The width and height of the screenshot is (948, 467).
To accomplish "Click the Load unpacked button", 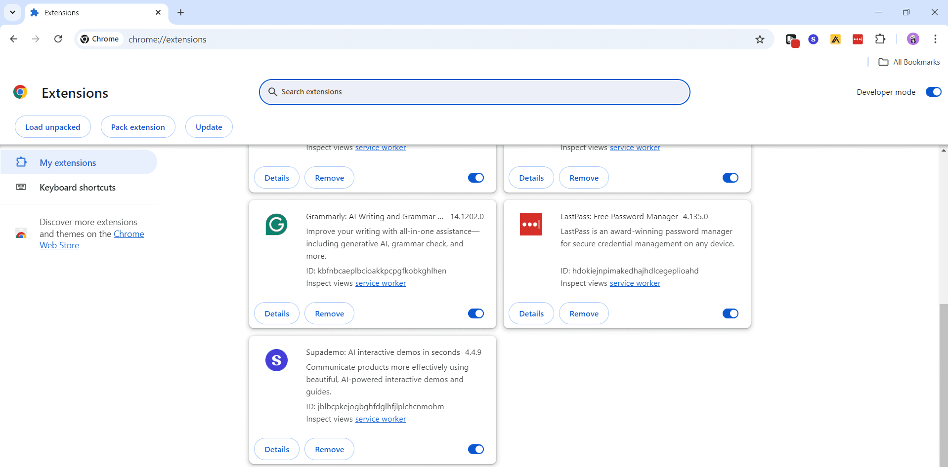I will click(x=53, y=127).
